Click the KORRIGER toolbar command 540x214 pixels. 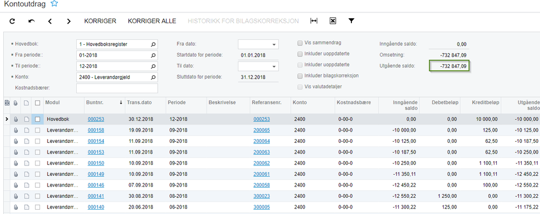pyautogui.click(x=100, y=21)
